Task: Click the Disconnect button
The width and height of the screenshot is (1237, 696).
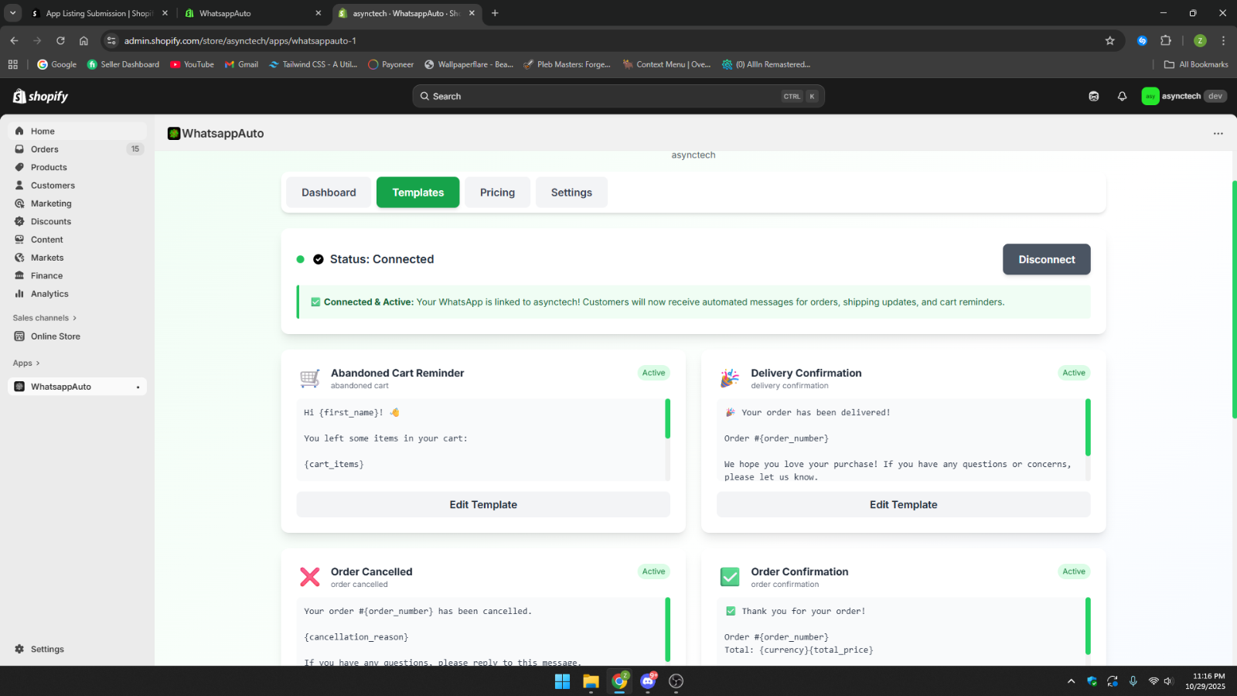Action: 1047,260
